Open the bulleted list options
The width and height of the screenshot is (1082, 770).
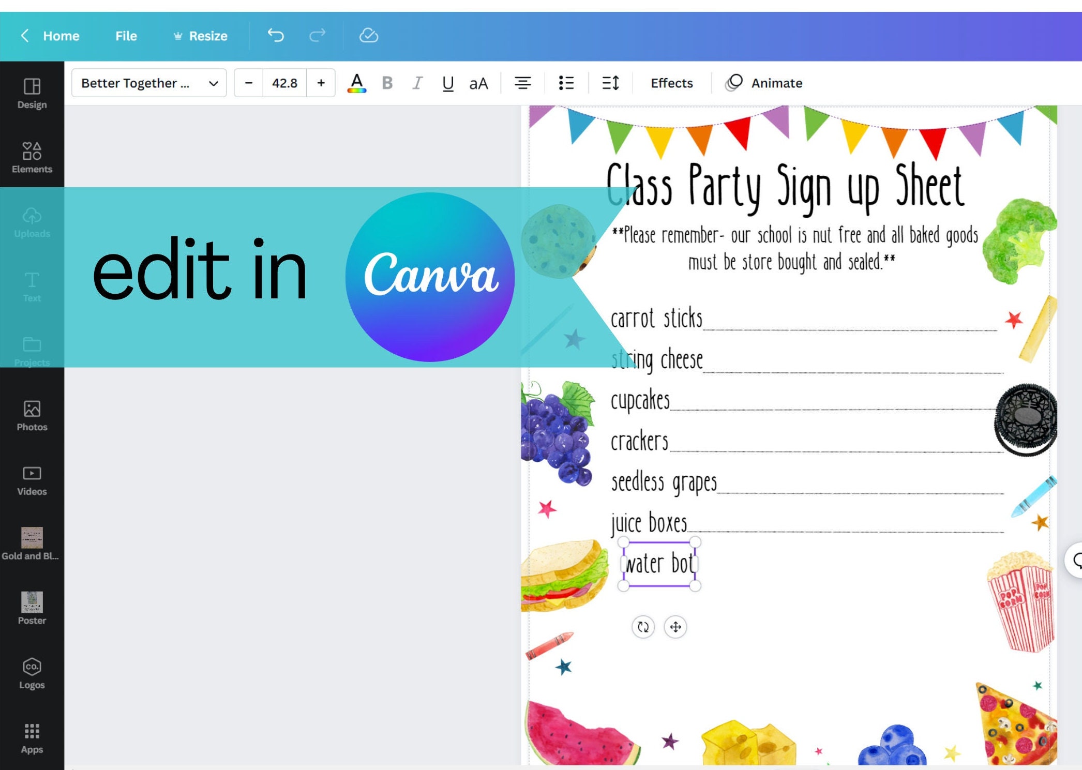coord(566,83)
